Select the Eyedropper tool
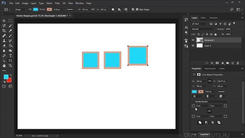This screenshot has width=245, height=138. [x=10, y=31]
